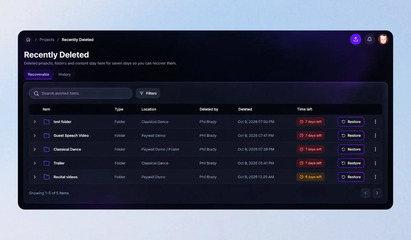The image size is (411, 240).
Task: Click the Deleted column header
Action: pyautogui.click(x=245, y=109)
